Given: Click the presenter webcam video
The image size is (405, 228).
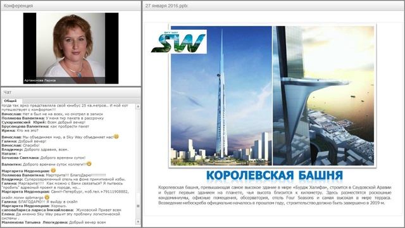Looking at the screenshot, I should coord(71,48).
